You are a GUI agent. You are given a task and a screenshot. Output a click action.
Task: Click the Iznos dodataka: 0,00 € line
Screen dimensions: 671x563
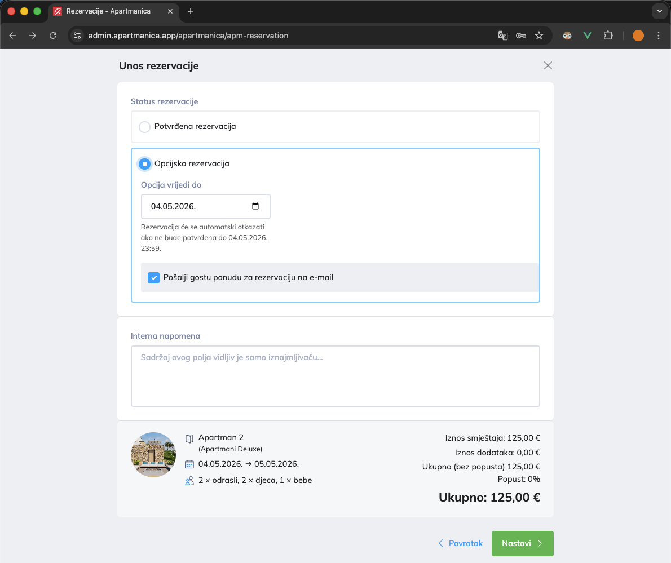click(x=497, y=453)
